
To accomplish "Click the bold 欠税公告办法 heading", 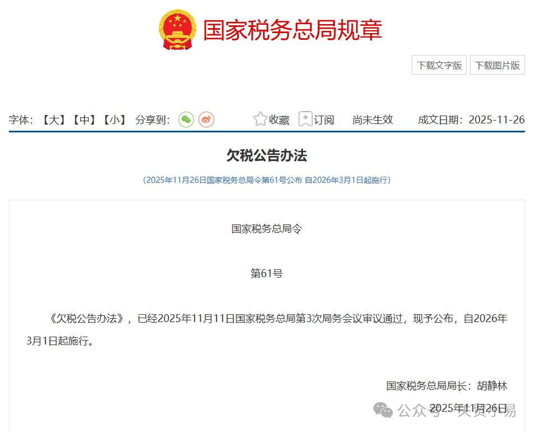I will 266,156.
